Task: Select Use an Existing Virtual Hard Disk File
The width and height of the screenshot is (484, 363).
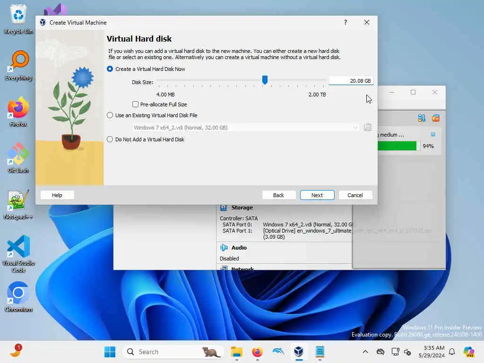Action: point(152,115)
